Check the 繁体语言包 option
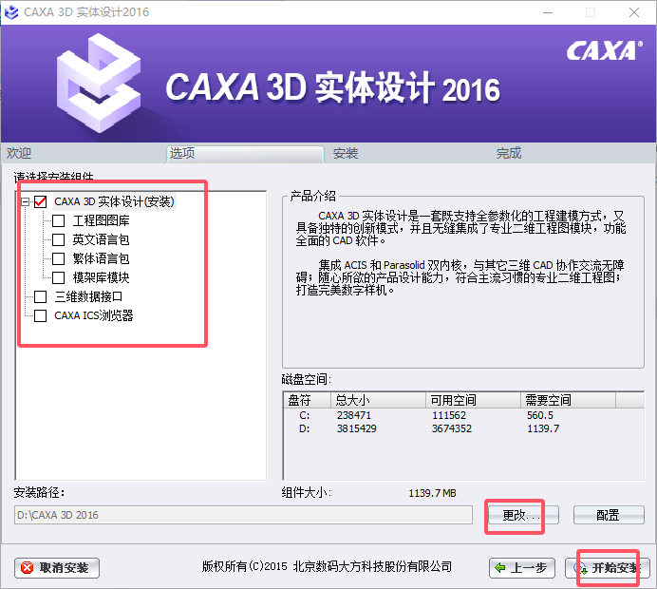This screenshot has height=589, width=657. point(58,258)
